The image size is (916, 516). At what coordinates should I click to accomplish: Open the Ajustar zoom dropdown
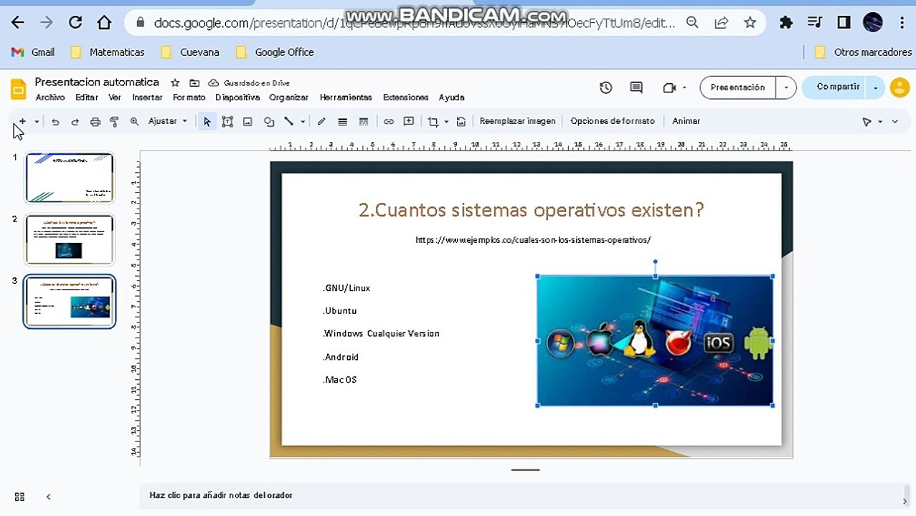click(x=168, y=121)
